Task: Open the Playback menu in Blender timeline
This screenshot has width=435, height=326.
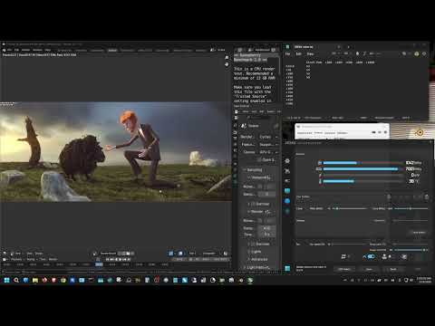Action: [x=16, y=259]
